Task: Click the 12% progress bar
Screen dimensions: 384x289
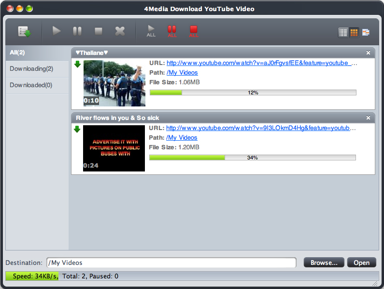Action: click(253, 92)
